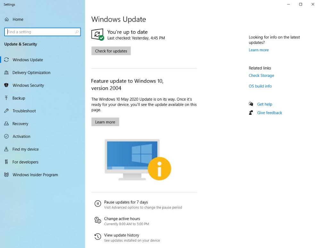Viewport: 319px width, 248px height.
Task: Click the Windows Security shield icon
Action: tap(6, 85)
